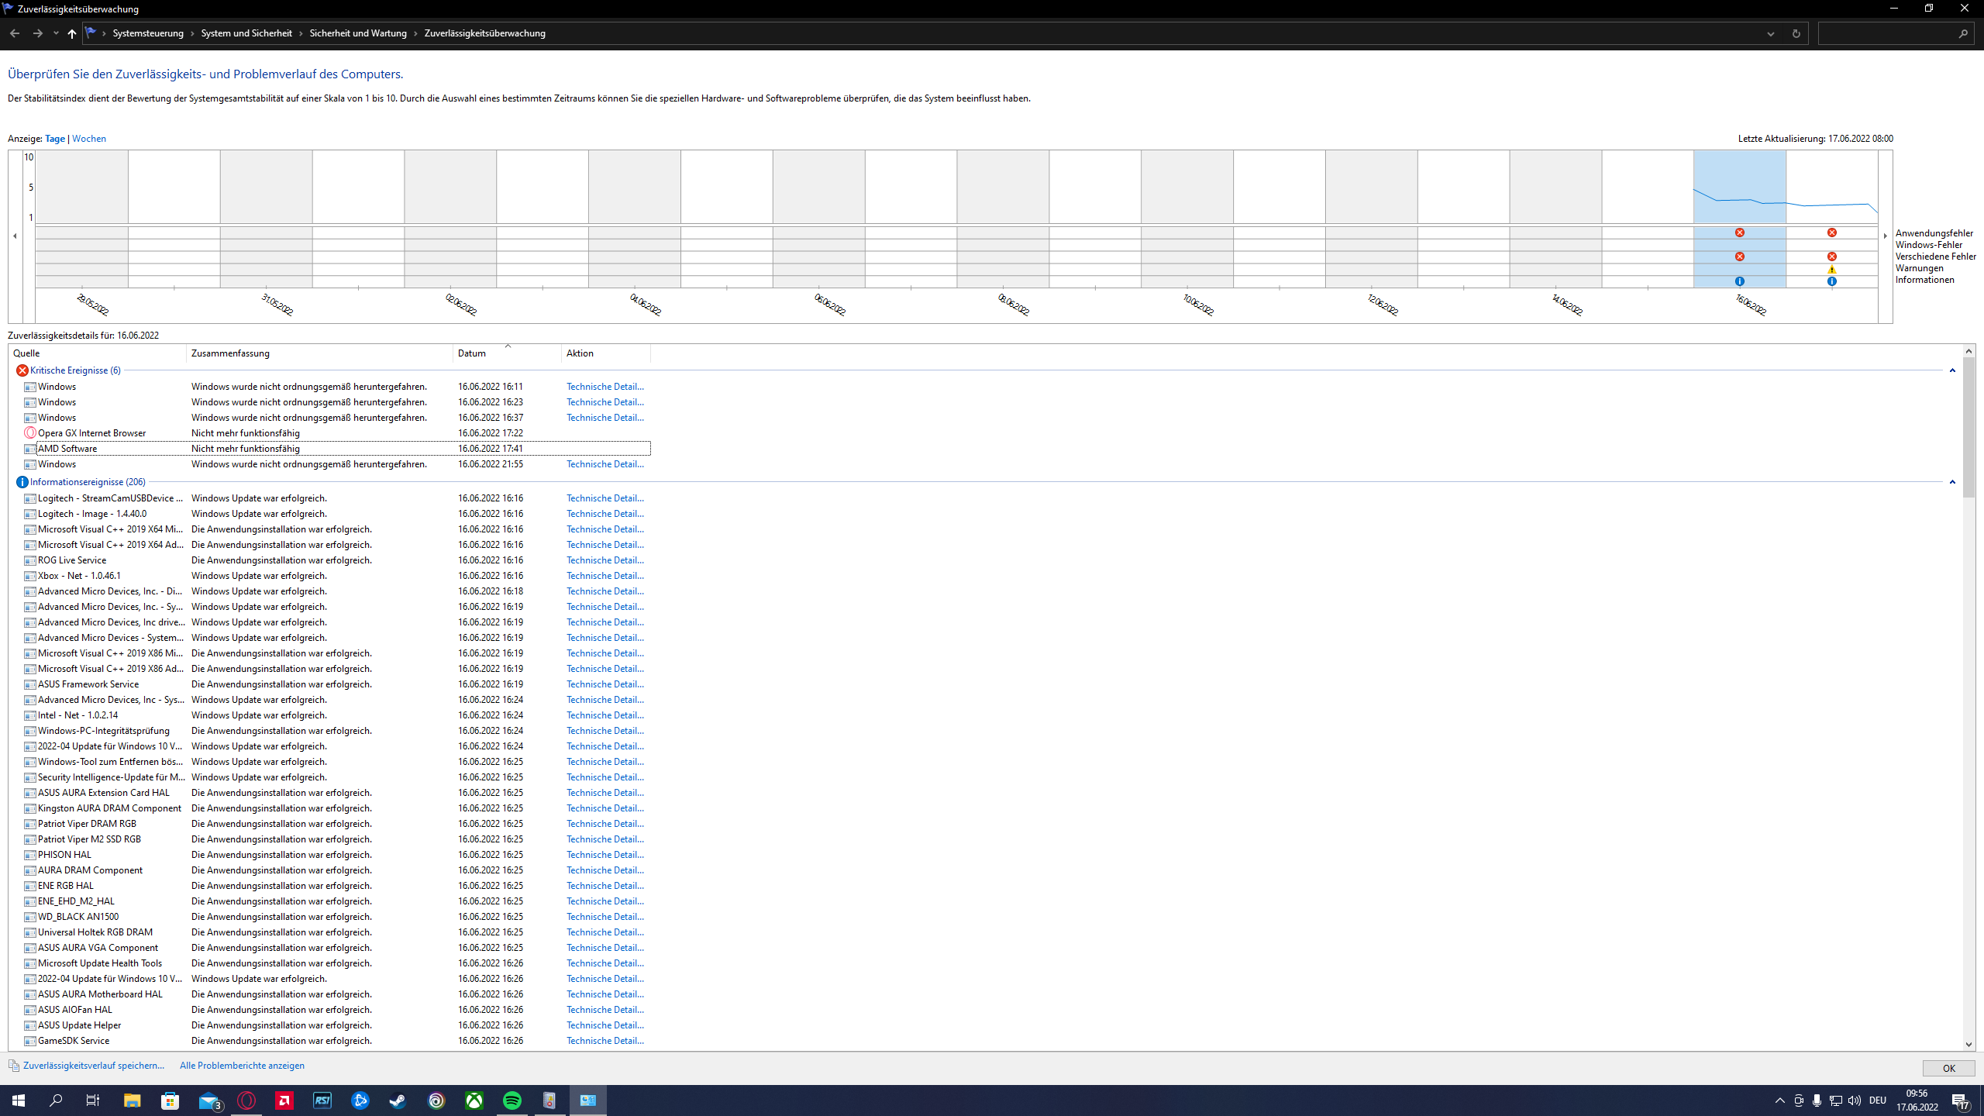Switch the chart view to Wochen
The image size is (1984, 1116).
point(89,139)
